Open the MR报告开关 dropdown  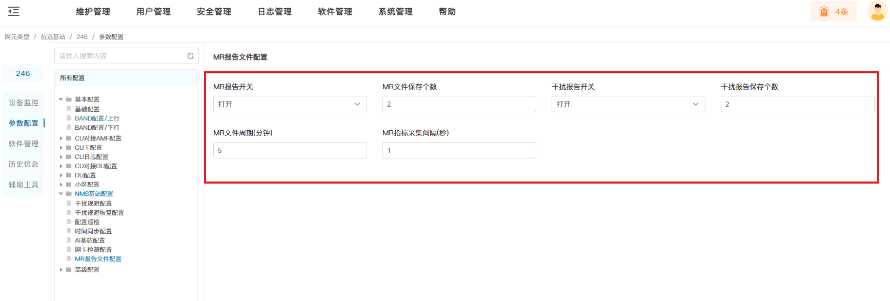click(x=290, y=104)
